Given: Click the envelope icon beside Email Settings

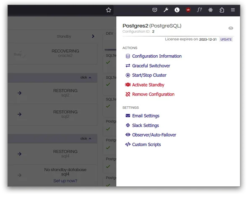Looking at the screenshot, I should (128, 116).
